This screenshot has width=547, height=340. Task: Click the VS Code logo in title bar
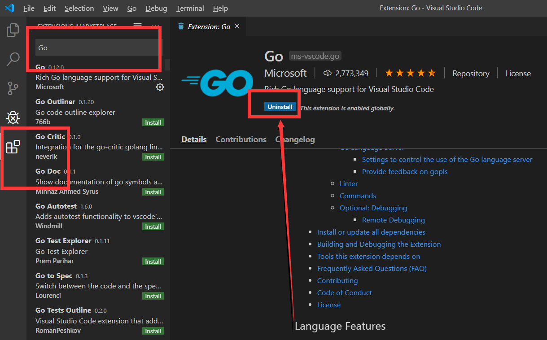9,8
